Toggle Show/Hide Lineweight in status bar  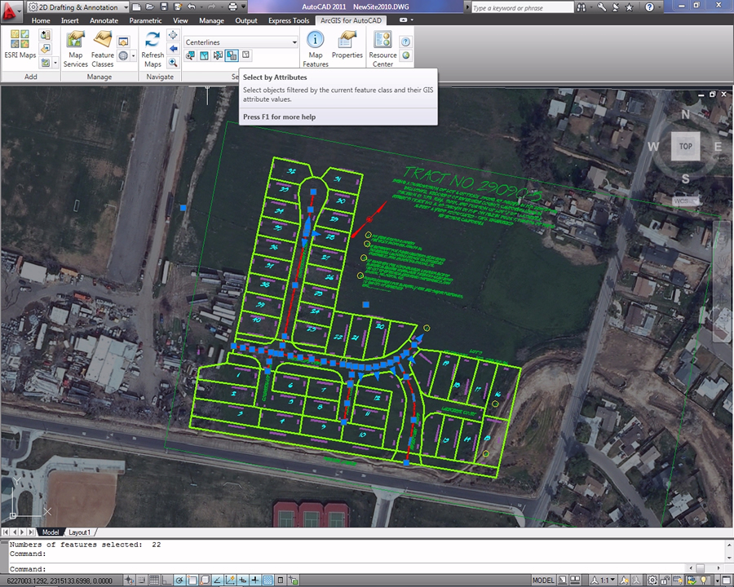[254, 580]
